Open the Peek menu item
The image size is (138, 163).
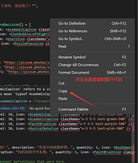[92, 46]
